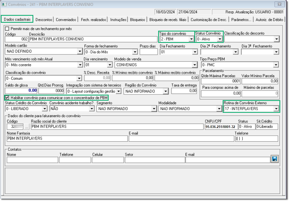Open Classificação do convênio dropdown
This screenshot has height=201, width=289.
[x=79, y=78]
